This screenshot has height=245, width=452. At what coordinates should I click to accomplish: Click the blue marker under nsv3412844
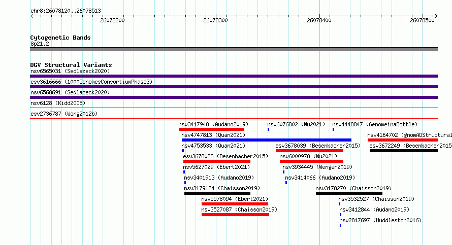(340, 215)
